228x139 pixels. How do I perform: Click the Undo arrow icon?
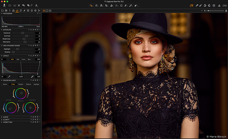pos(28,5)
